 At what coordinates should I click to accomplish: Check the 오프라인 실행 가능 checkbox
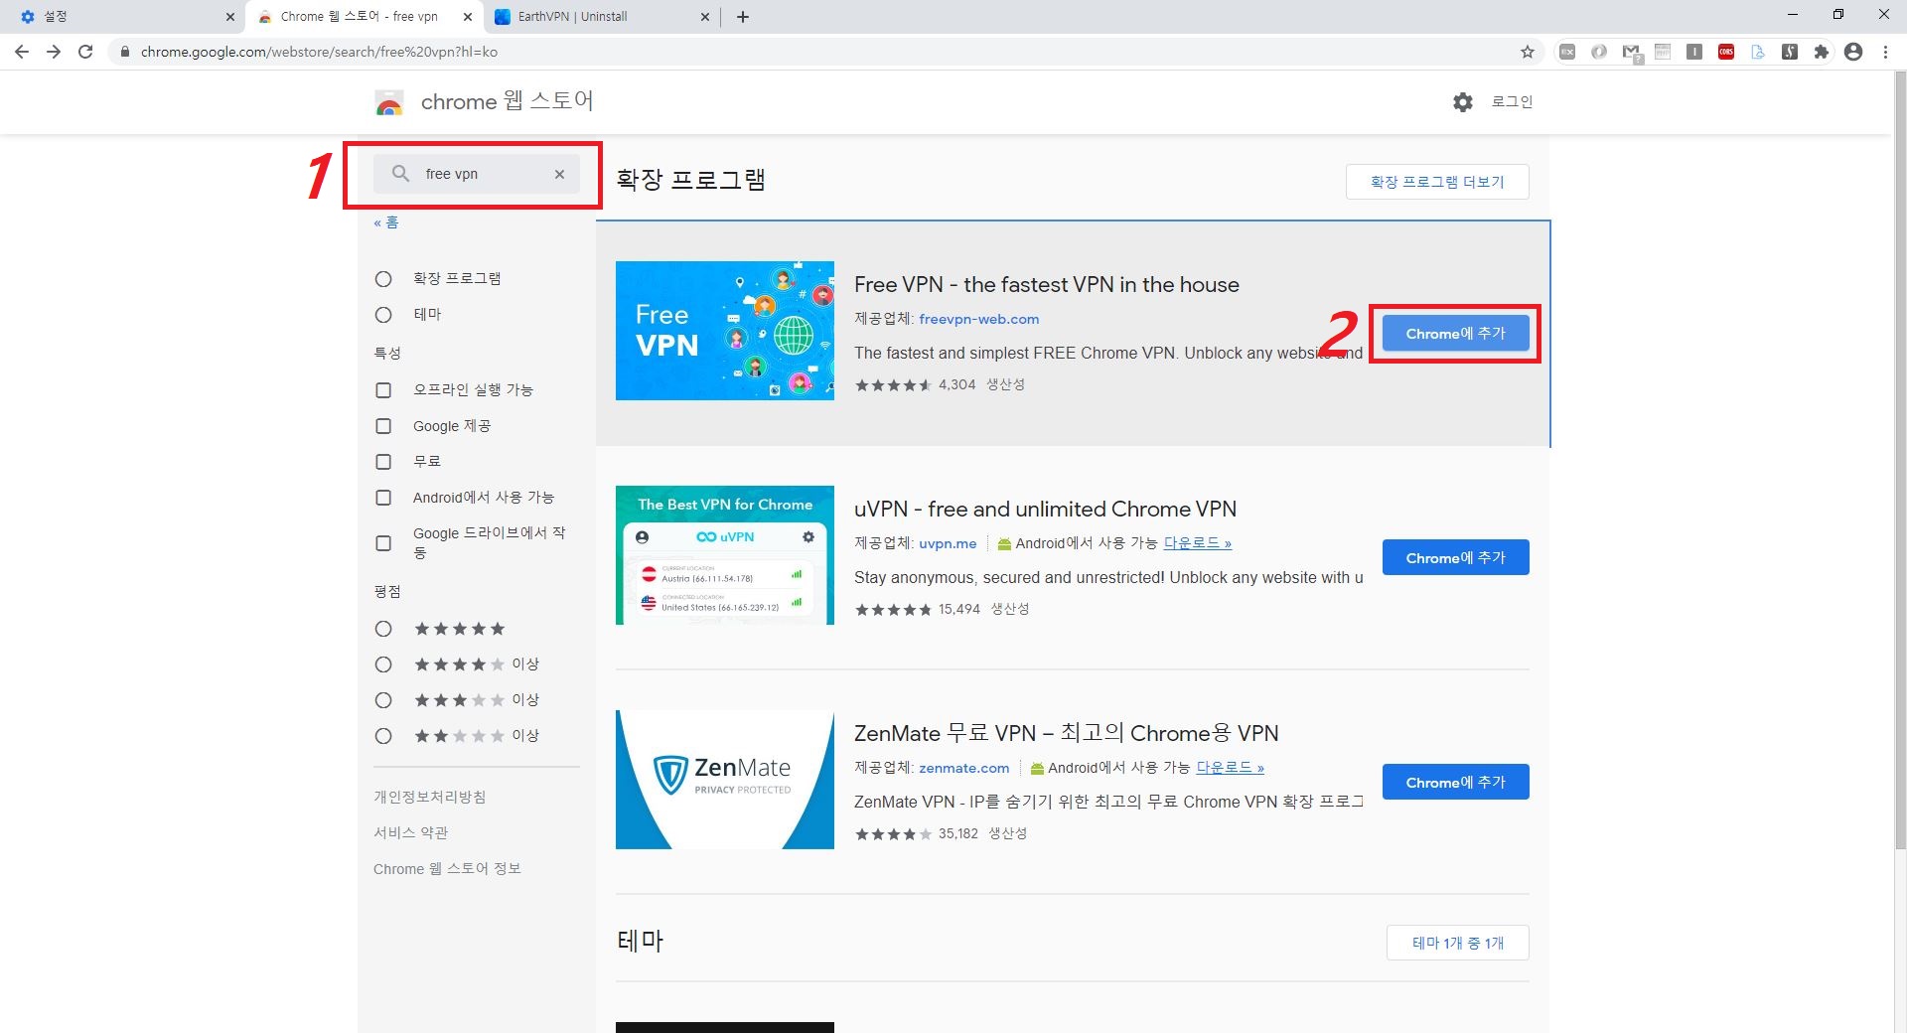click(383, 390)
